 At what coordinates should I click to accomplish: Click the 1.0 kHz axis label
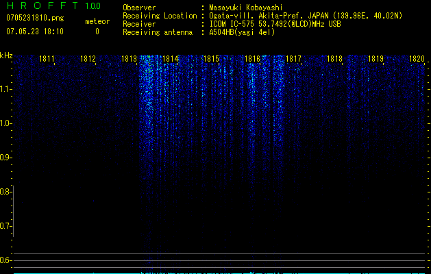pyautogui.click(x=5, y=124)
